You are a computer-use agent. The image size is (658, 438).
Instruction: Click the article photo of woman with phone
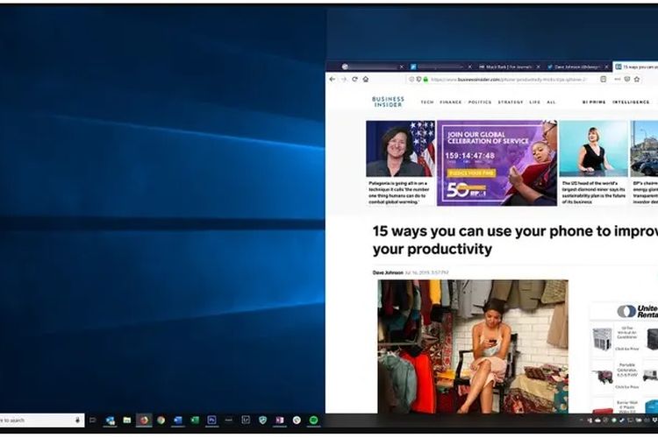click(473, 347)
